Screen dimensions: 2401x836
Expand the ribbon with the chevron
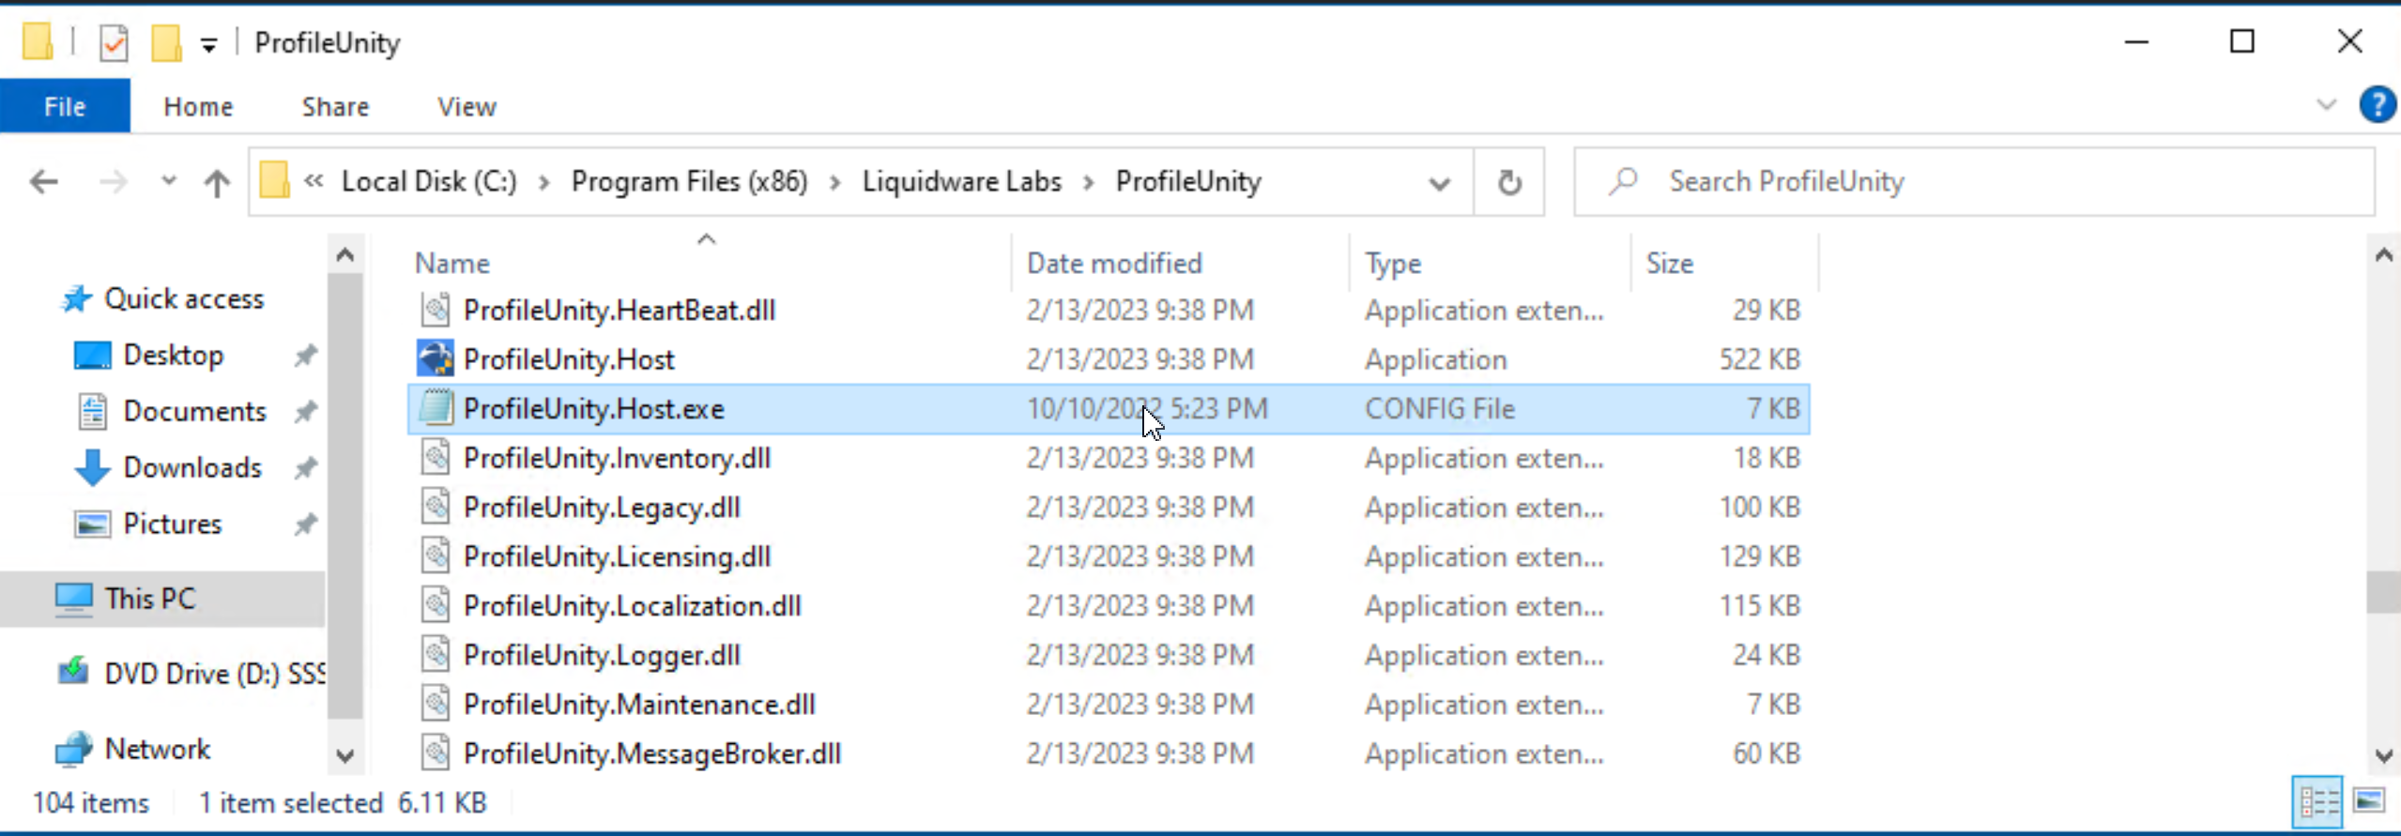[x=2327, y=105]
